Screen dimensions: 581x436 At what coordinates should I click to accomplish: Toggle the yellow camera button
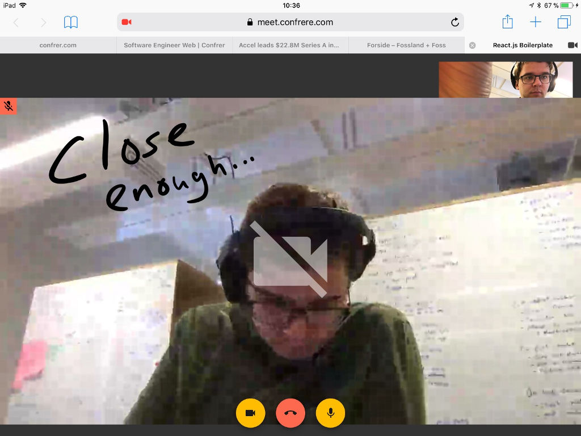[250, 413]
